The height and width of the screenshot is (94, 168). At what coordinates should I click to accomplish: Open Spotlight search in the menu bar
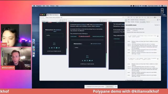tap(159, 6)
